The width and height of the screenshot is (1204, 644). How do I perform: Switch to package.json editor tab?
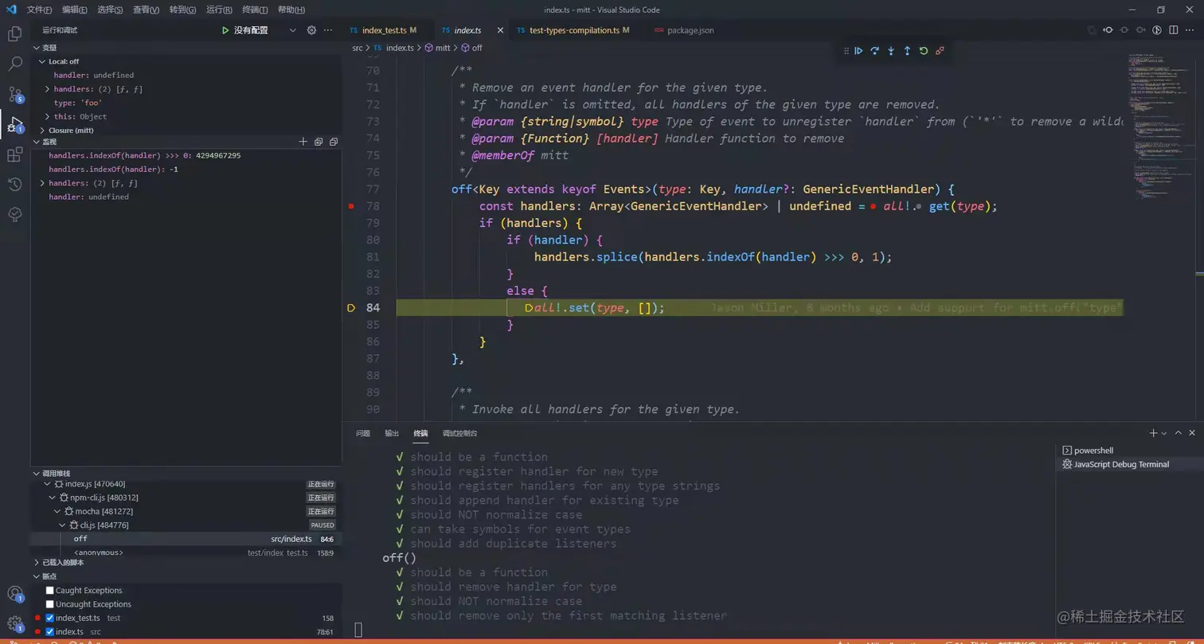683,30
